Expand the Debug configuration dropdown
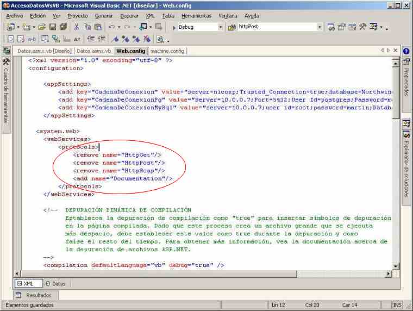This screenshot has height=311, width=413. coord(221,27)
